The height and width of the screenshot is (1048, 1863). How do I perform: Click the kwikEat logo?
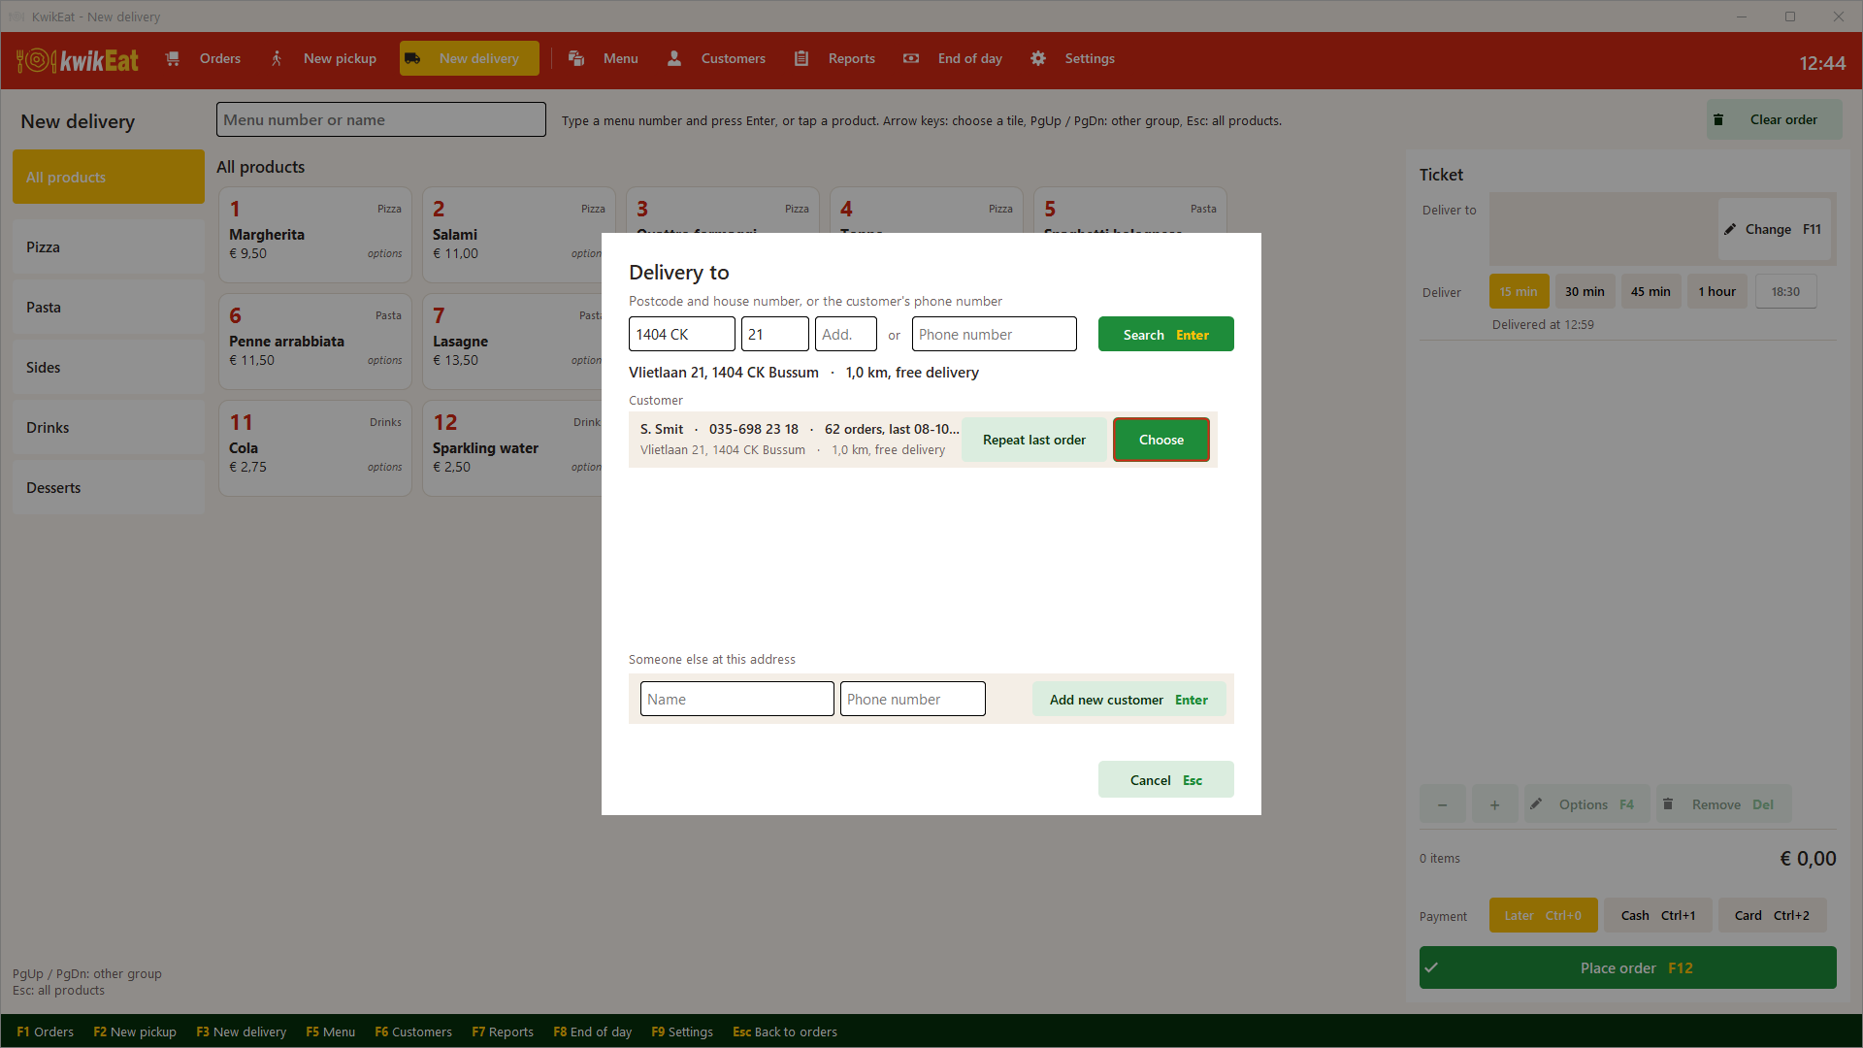pyautogui.click(x=78, y=60)
